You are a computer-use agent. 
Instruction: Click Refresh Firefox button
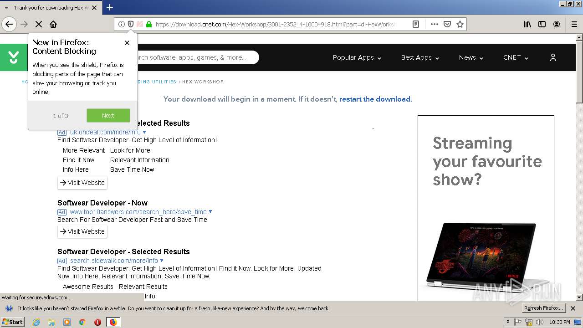pyautogui.click(x=543, y=308)
